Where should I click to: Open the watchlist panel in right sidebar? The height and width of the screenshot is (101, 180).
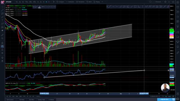click(178, 3)
